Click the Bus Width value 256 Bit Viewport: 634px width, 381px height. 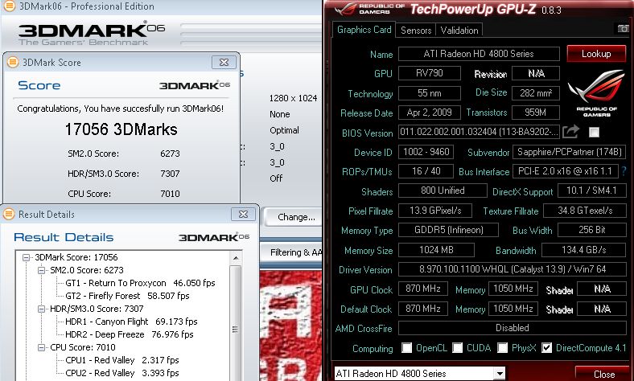(592, 230)
